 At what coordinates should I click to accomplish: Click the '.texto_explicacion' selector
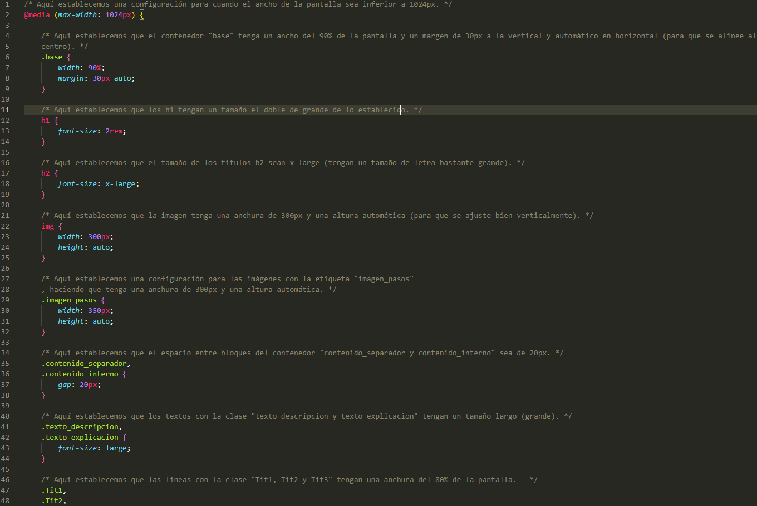coord(80,438)
